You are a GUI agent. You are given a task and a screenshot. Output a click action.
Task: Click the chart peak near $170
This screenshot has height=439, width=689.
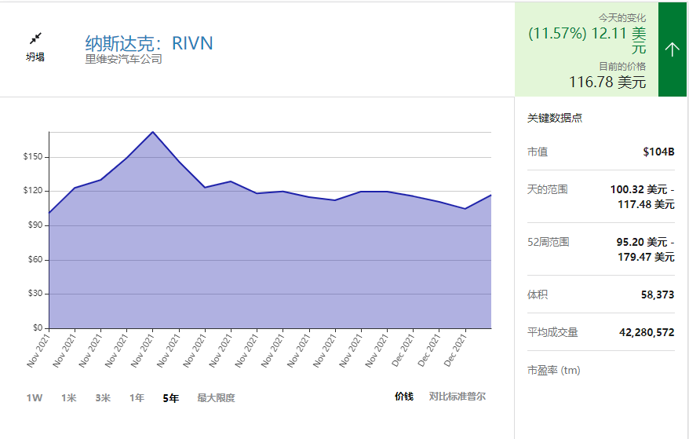[x=152, y=132]
